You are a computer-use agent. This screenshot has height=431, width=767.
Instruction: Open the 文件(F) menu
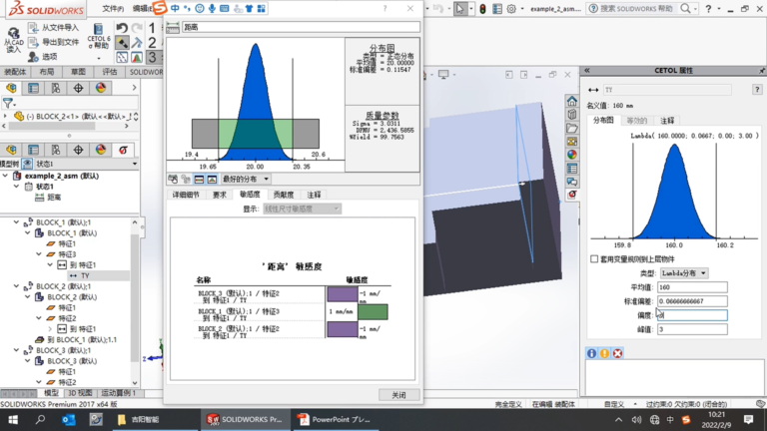tap(113, 9)
